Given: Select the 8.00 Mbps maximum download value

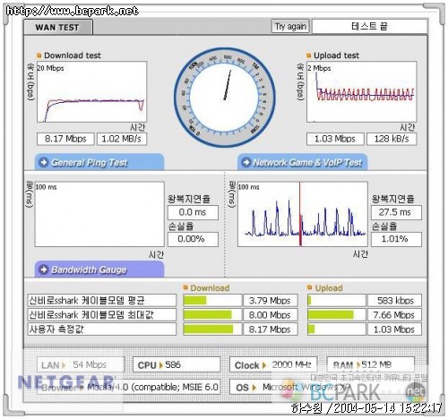Looking at the screenshot, I should coord(271,314).
